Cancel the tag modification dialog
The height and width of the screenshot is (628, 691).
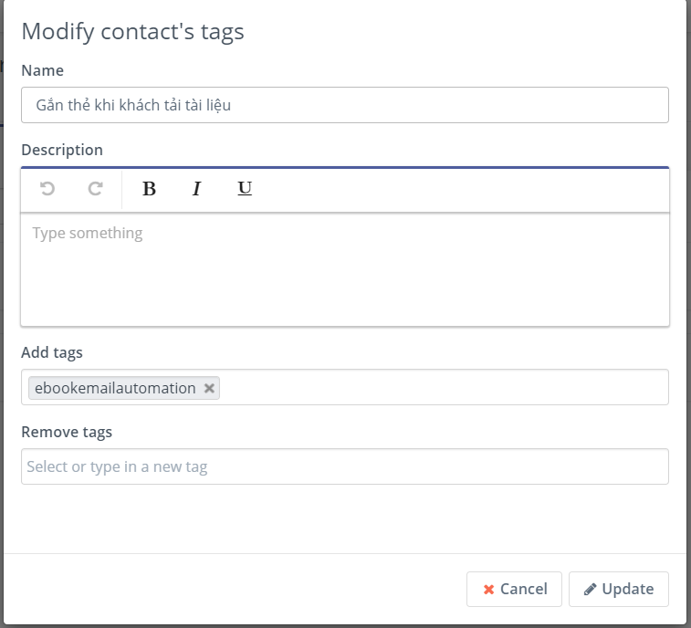(512, 590)
